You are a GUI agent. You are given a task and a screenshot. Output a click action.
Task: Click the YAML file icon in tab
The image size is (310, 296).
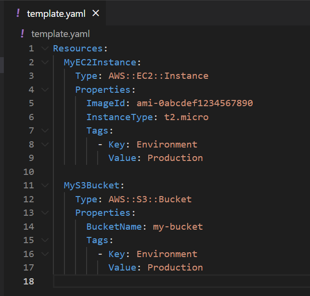click(18, 13)
